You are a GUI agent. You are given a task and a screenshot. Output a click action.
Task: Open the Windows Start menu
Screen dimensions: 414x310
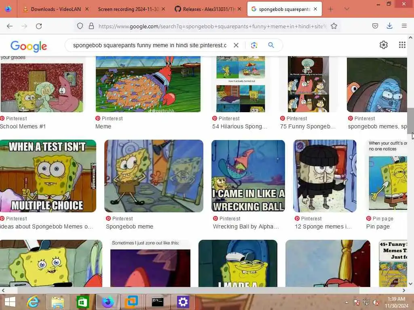(10, 302)
